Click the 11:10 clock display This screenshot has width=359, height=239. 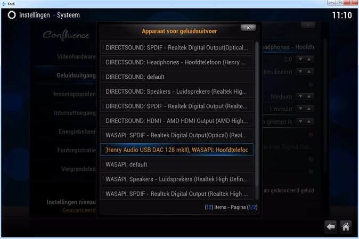coord(342,15)
